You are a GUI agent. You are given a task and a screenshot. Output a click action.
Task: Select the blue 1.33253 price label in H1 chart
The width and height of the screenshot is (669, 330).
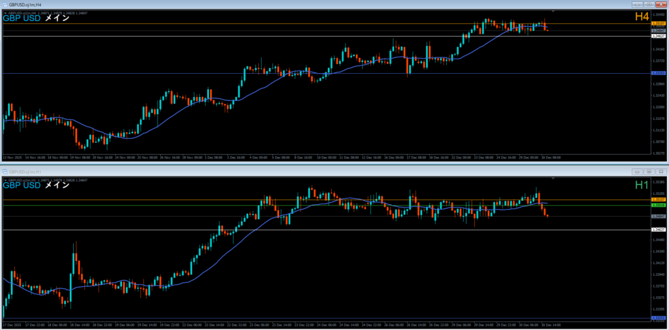pyautogui.click(x=658, y=318)
